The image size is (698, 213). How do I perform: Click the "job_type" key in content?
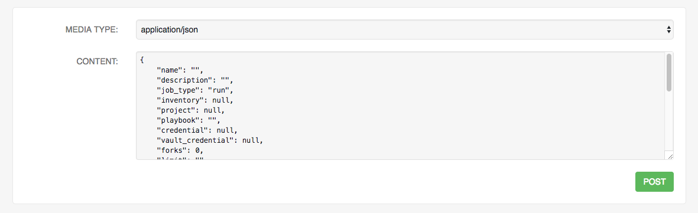coord(176,90)
